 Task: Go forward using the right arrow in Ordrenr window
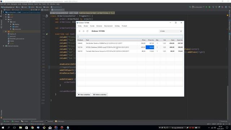[x=83, y=31]
